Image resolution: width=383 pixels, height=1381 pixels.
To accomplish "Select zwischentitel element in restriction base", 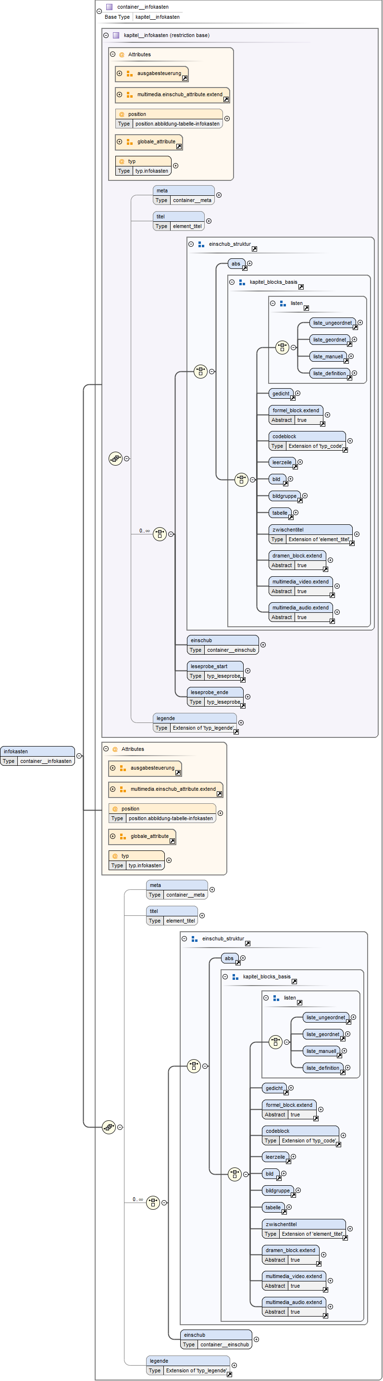I will pos(311,534).
